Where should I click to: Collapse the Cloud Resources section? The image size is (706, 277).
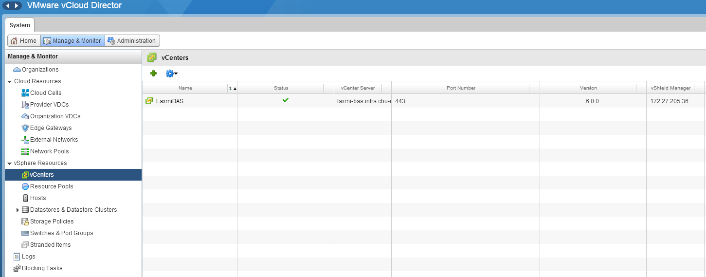(10, 81)
